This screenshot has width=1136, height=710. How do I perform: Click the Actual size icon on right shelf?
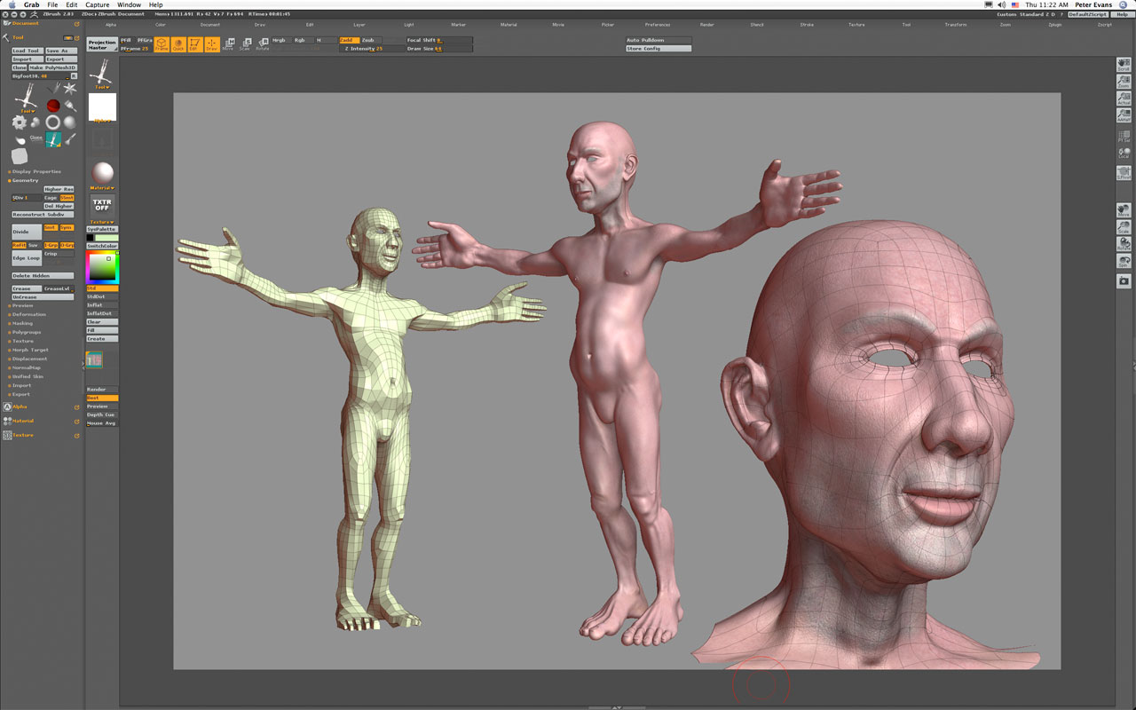click(x=1124, y=99)
